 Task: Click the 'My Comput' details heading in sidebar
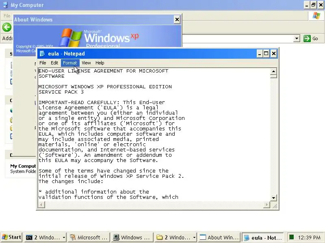point(23,166)
